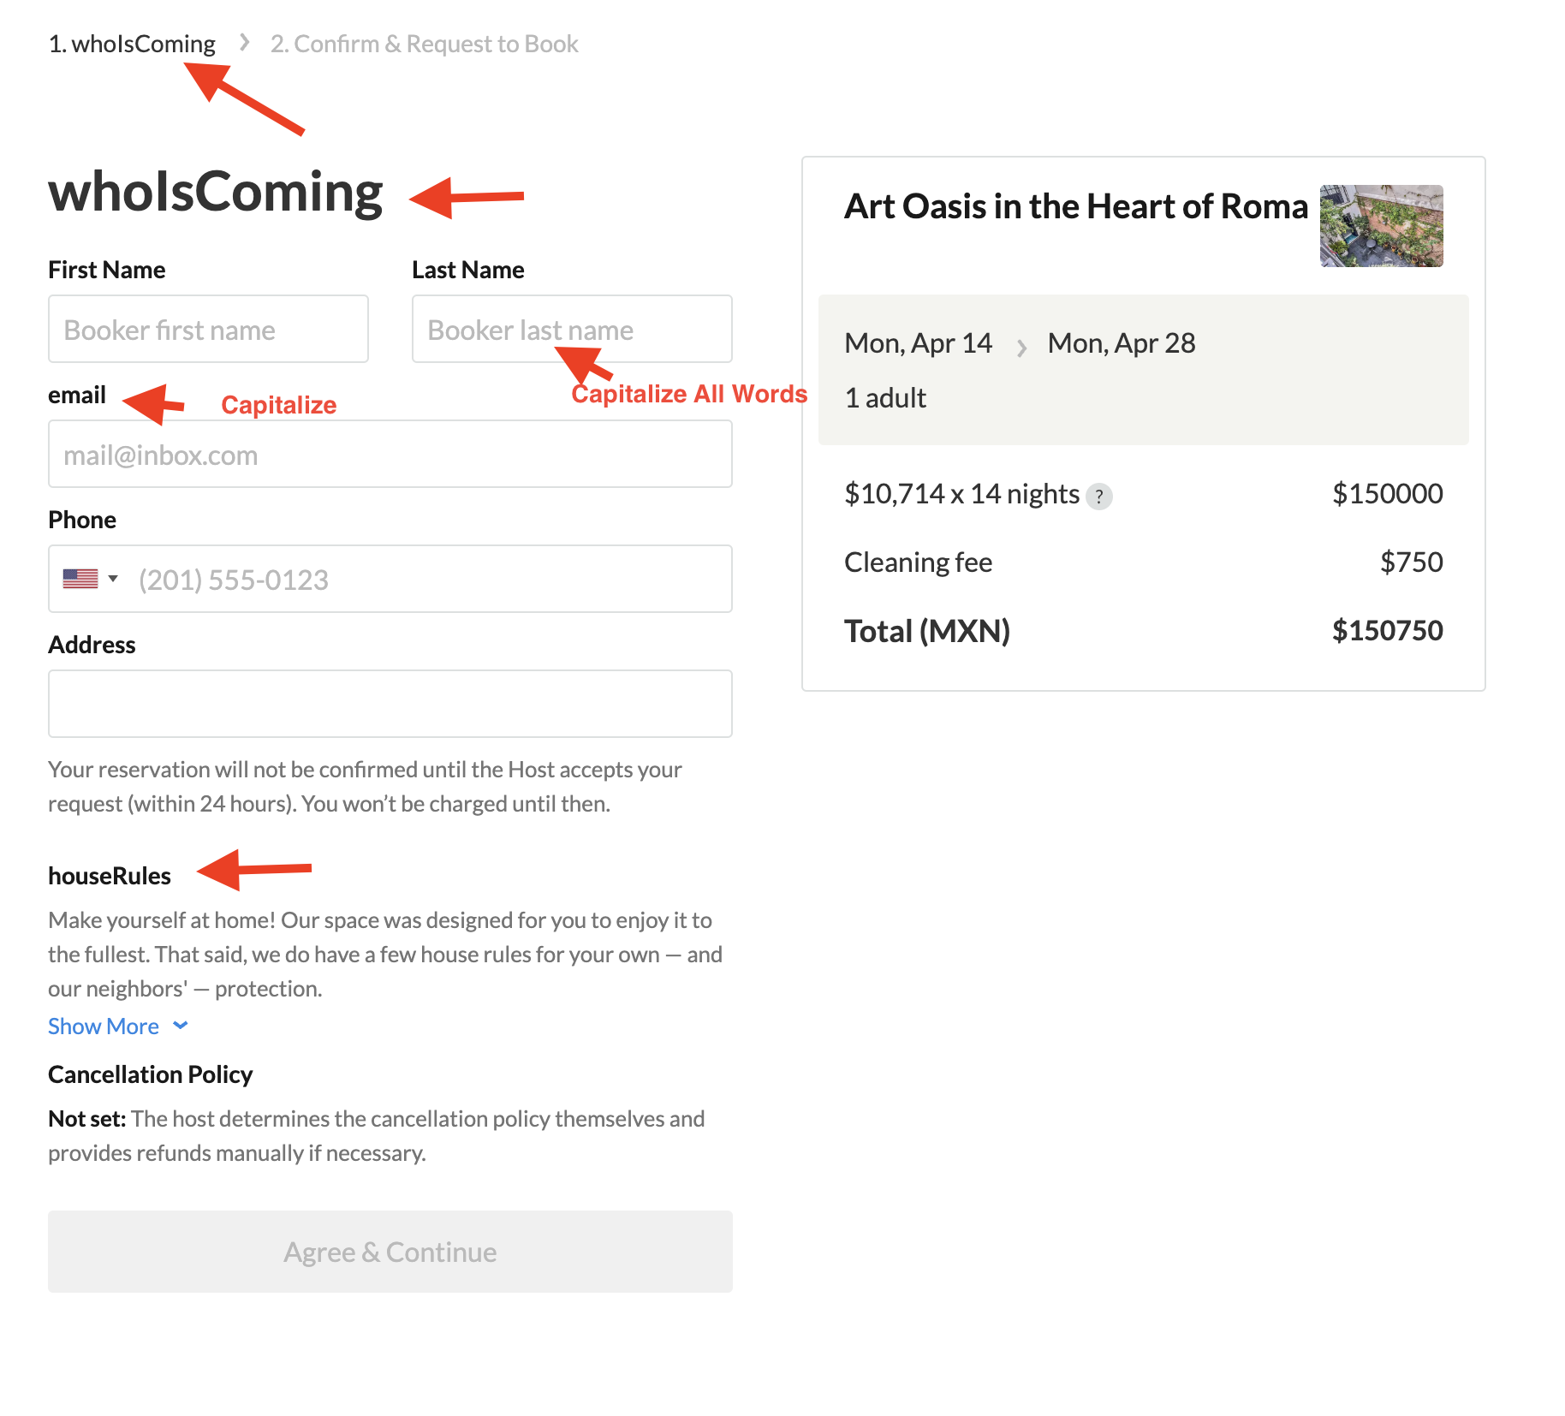This screenshot has height=1416, width=1565.
Task: Click the Show More link
Action: pyautogui.click(x=104, y=1026)
